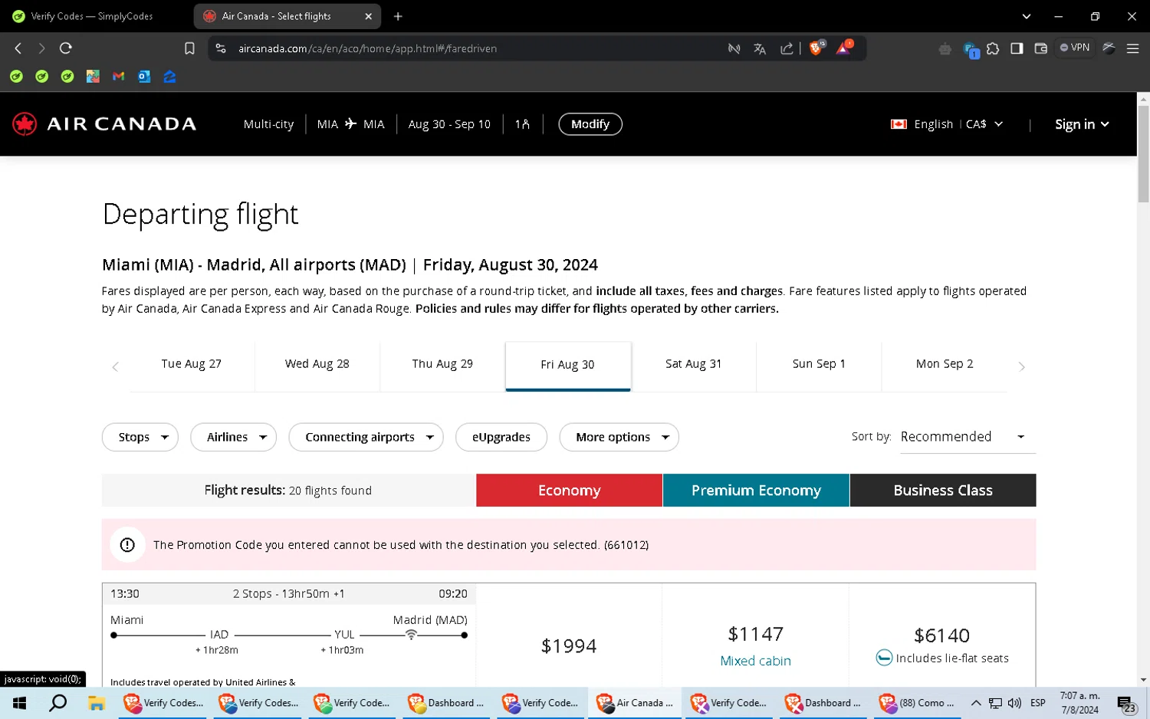
Task: Open File Explorer from taskbar
Action: [96, 703]
